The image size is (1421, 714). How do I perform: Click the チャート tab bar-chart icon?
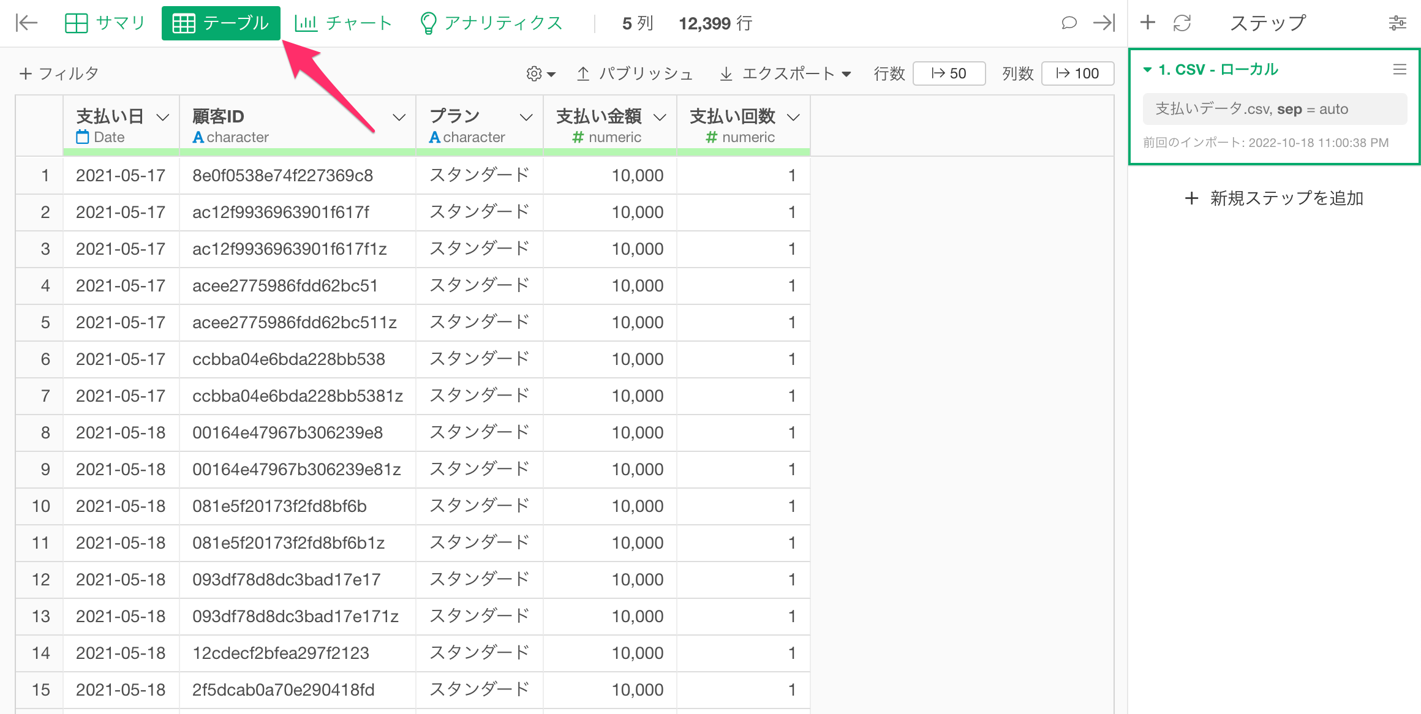[x=306, y=23]
